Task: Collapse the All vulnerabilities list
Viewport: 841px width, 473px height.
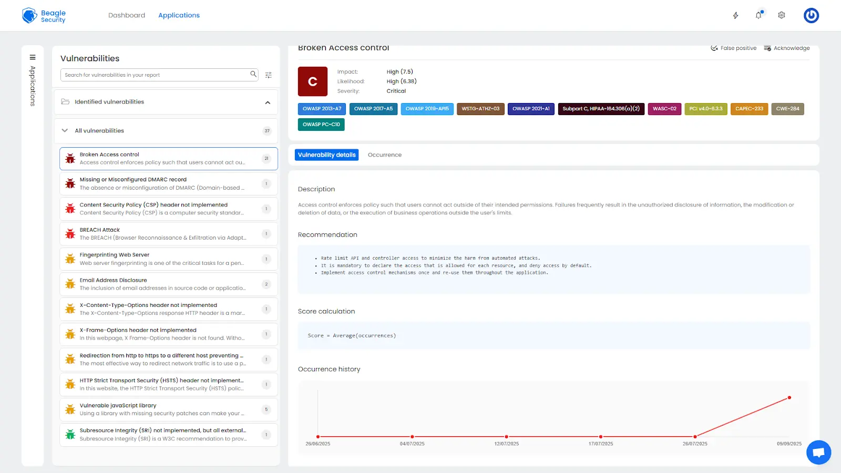Action: [64, 130]
